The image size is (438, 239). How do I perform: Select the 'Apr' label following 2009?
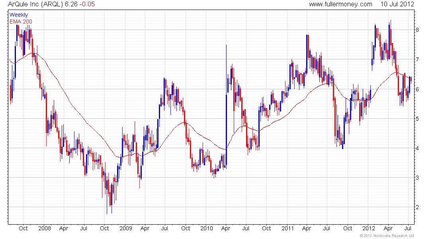(145, 228)
